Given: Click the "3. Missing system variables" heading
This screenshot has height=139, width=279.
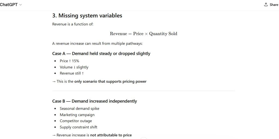Looking at the screenshot, I should pyautogui.click(x=87, y=16).
